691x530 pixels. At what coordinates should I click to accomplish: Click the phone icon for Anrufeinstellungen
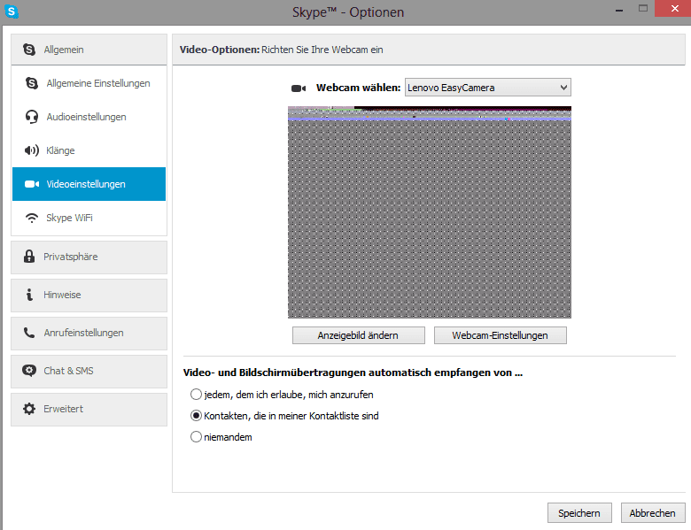[29, 333]
